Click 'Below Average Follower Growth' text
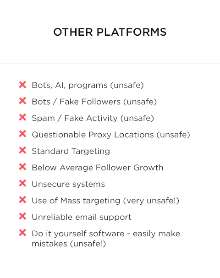The height and width of the screenshot is (278, 220). 98,168
